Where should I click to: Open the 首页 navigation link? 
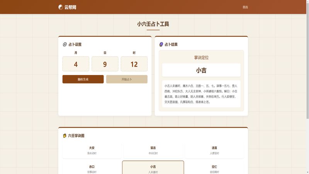[x=245, y=7]
